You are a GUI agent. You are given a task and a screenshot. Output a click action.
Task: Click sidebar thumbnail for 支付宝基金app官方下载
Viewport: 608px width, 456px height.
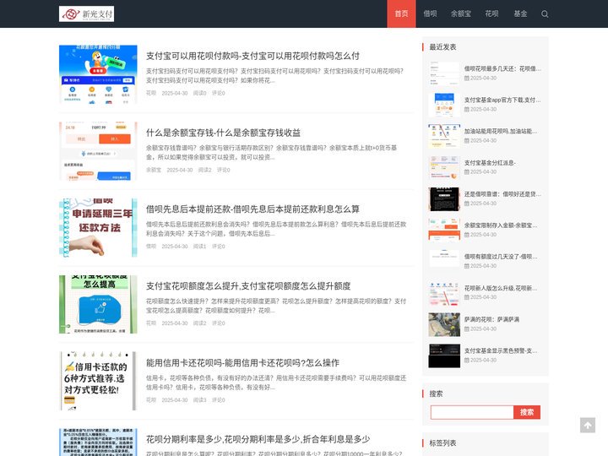coord(444,105)
